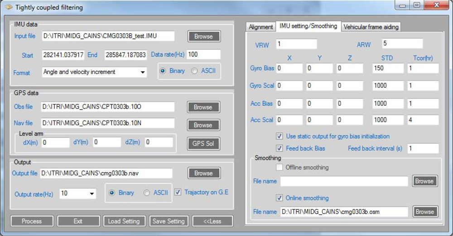
Task: Enable the Offline smoothing checkbox
Action: 280,167
